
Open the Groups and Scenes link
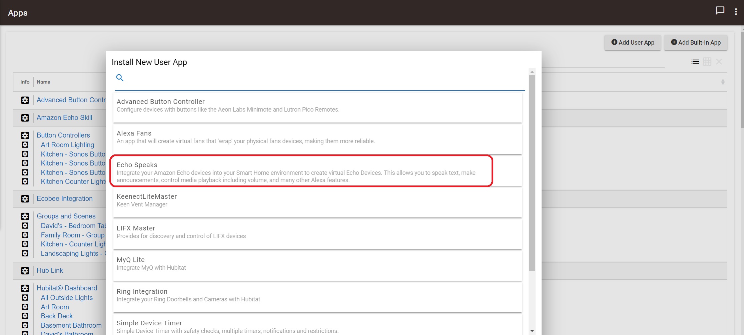[66, 216]
